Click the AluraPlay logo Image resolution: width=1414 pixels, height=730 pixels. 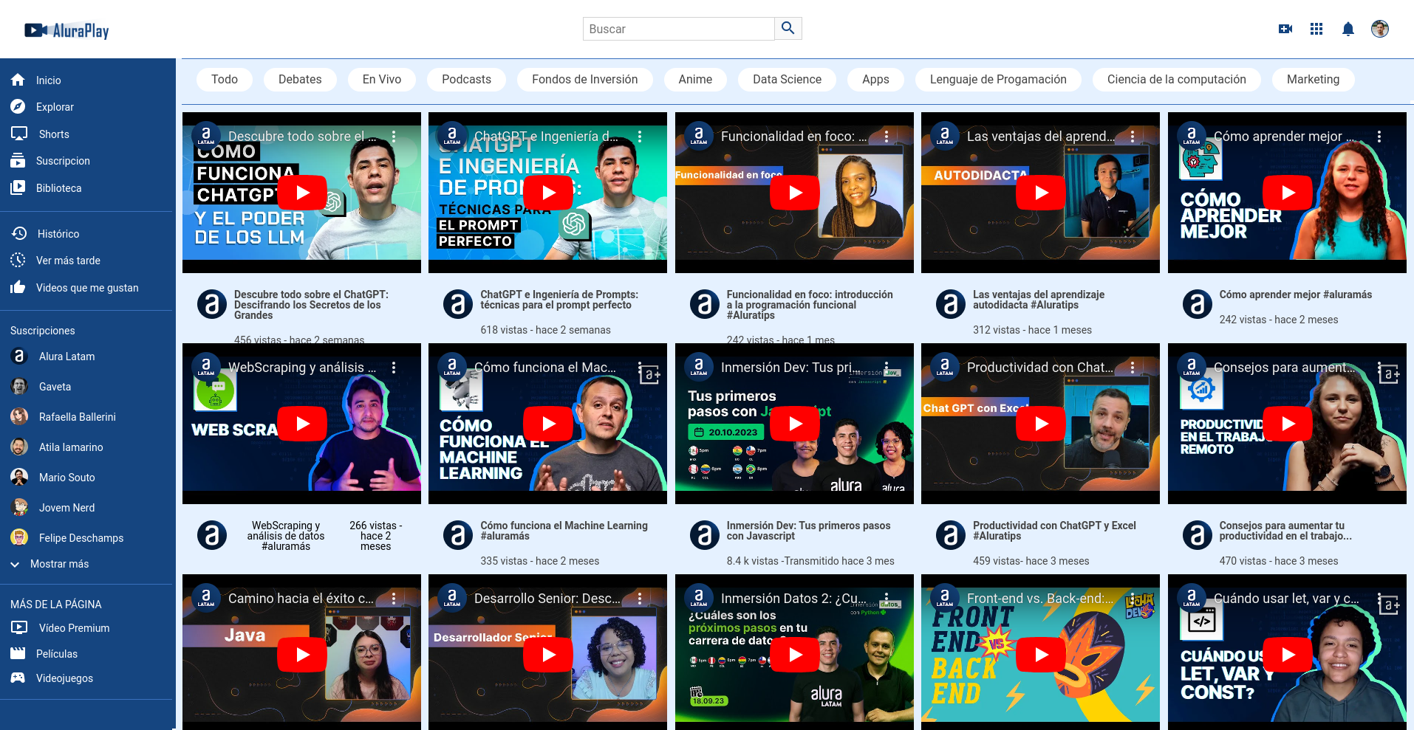(x=66, y=30)
